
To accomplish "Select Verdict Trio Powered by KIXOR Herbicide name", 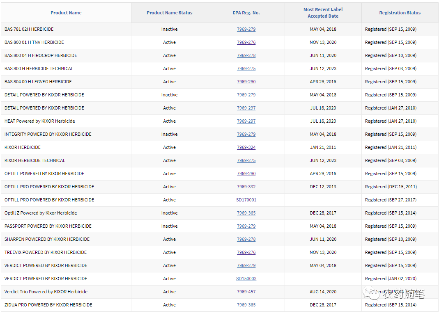I will click(46, 292).
